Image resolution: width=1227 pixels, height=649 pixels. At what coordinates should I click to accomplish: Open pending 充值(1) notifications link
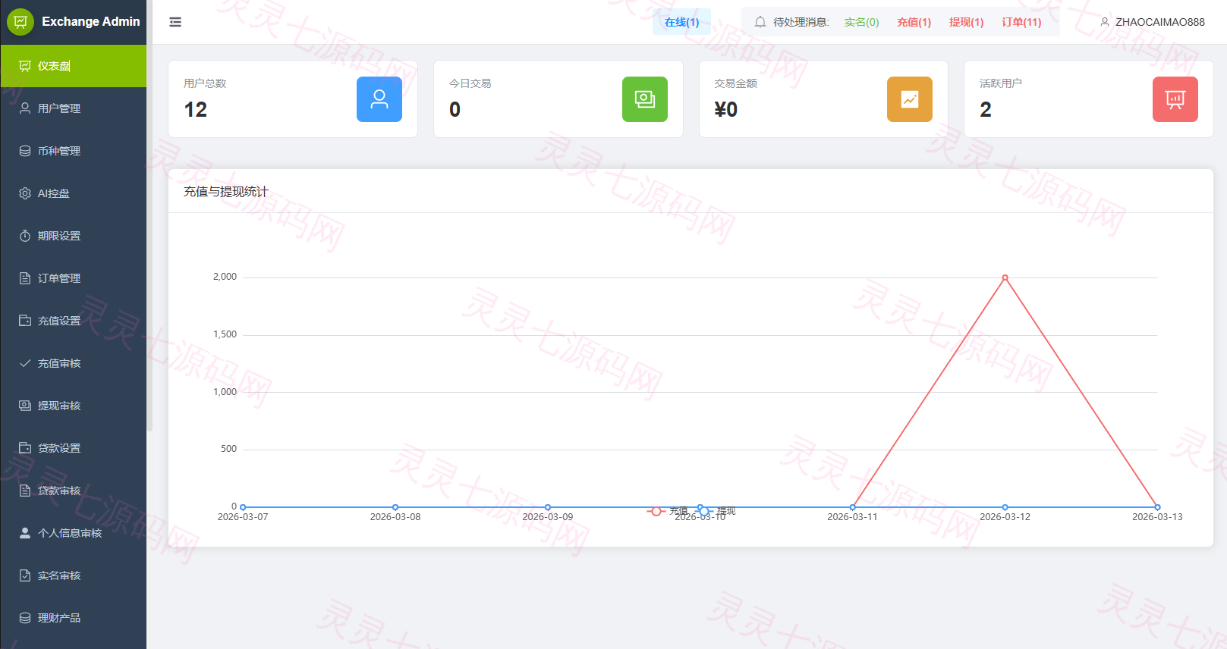(x=914, y=22)
